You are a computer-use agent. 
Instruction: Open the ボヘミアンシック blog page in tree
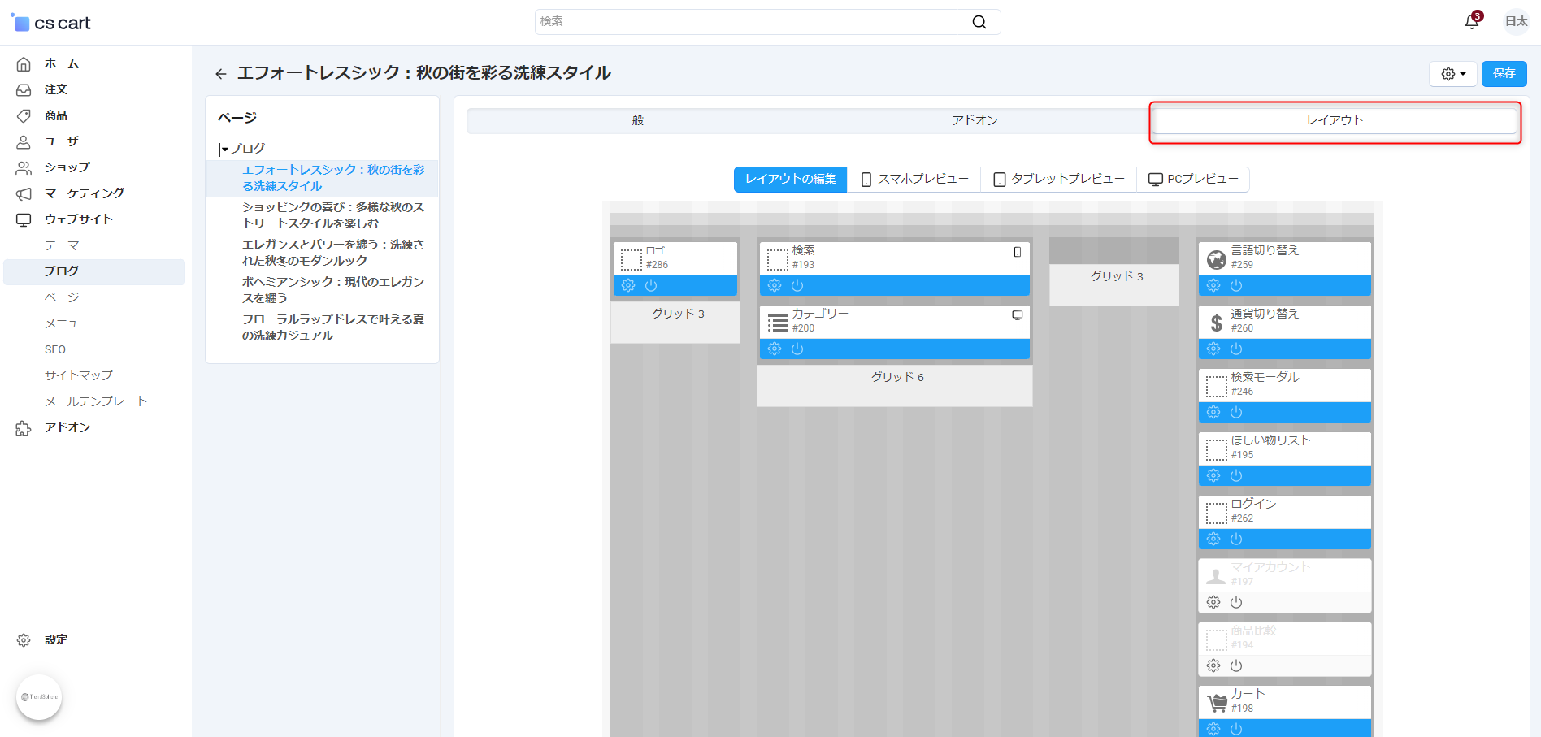[332, 289]
